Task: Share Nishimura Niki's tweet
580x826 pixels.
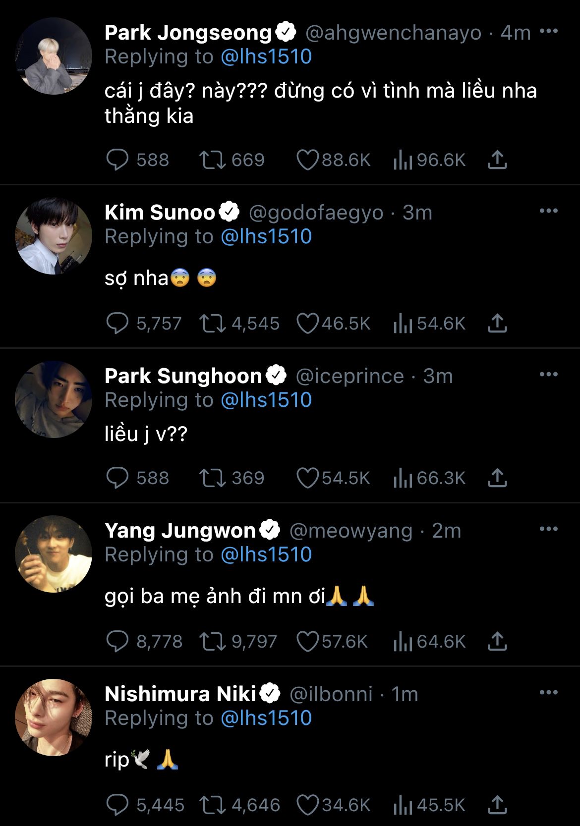Action: pyautogui.click(x=497, y=805)
